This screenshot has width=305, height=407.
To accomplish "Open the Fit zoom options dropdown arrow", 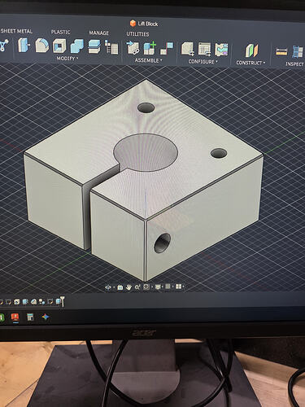I will 152,287.
